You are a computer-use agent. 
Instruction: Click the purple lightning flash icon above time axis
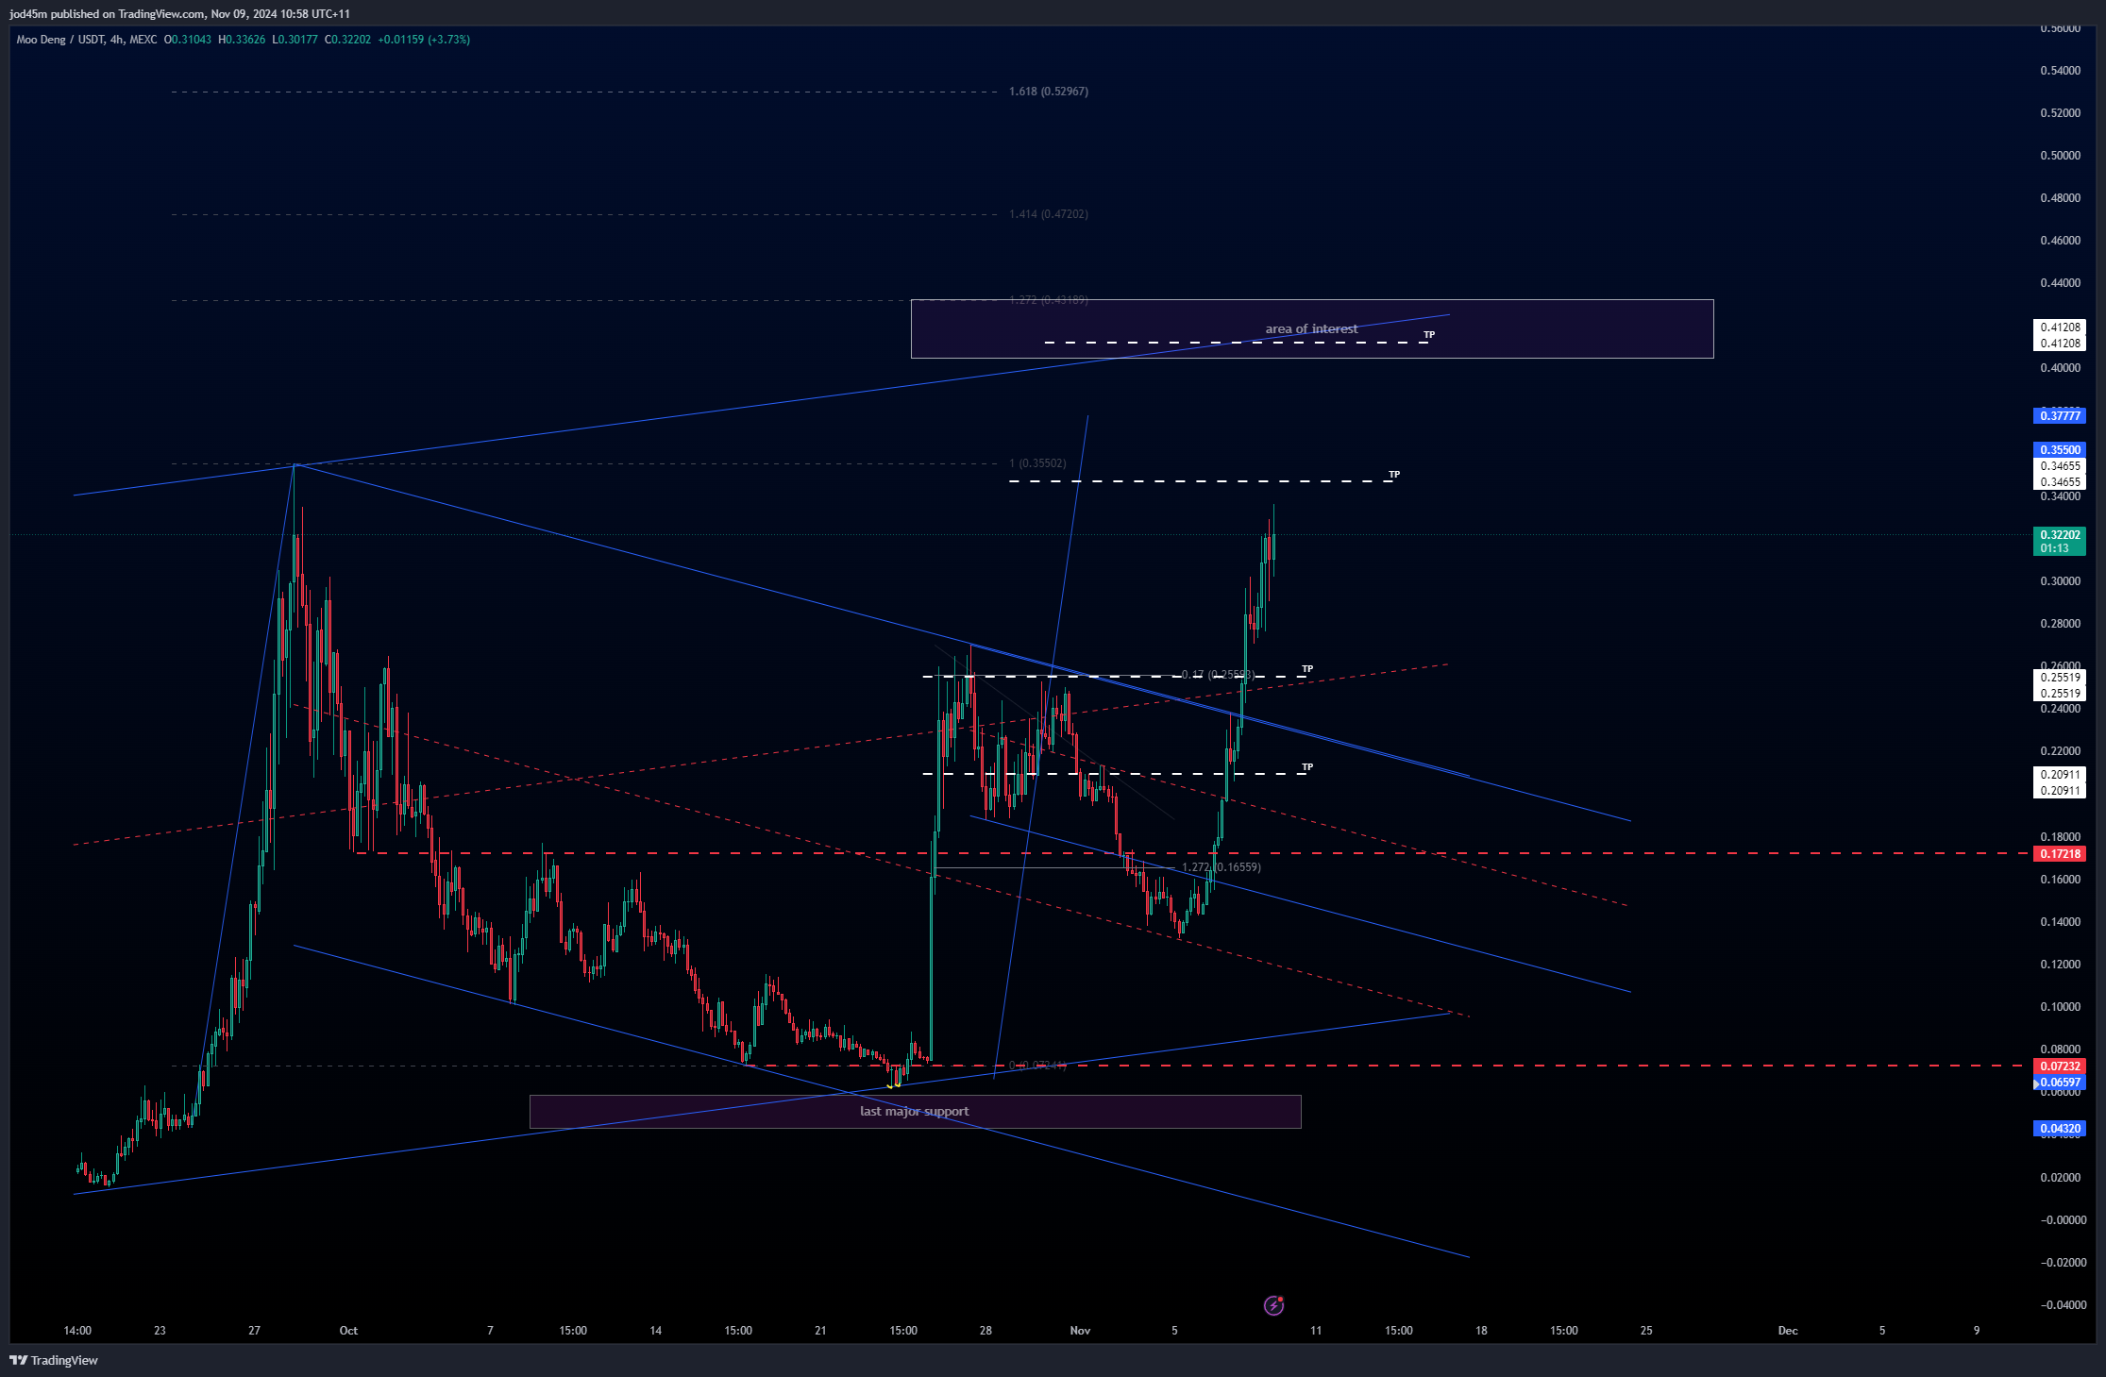pos(1273,1305)
